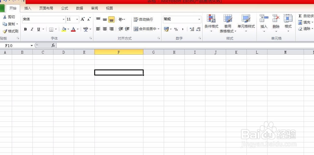Toggle italic formatting
Screen dimensions: 314x155
pos(32,29)
